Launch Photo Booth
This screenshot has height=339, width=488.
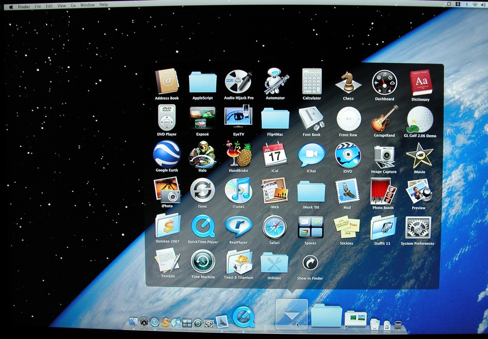(383, 191)
